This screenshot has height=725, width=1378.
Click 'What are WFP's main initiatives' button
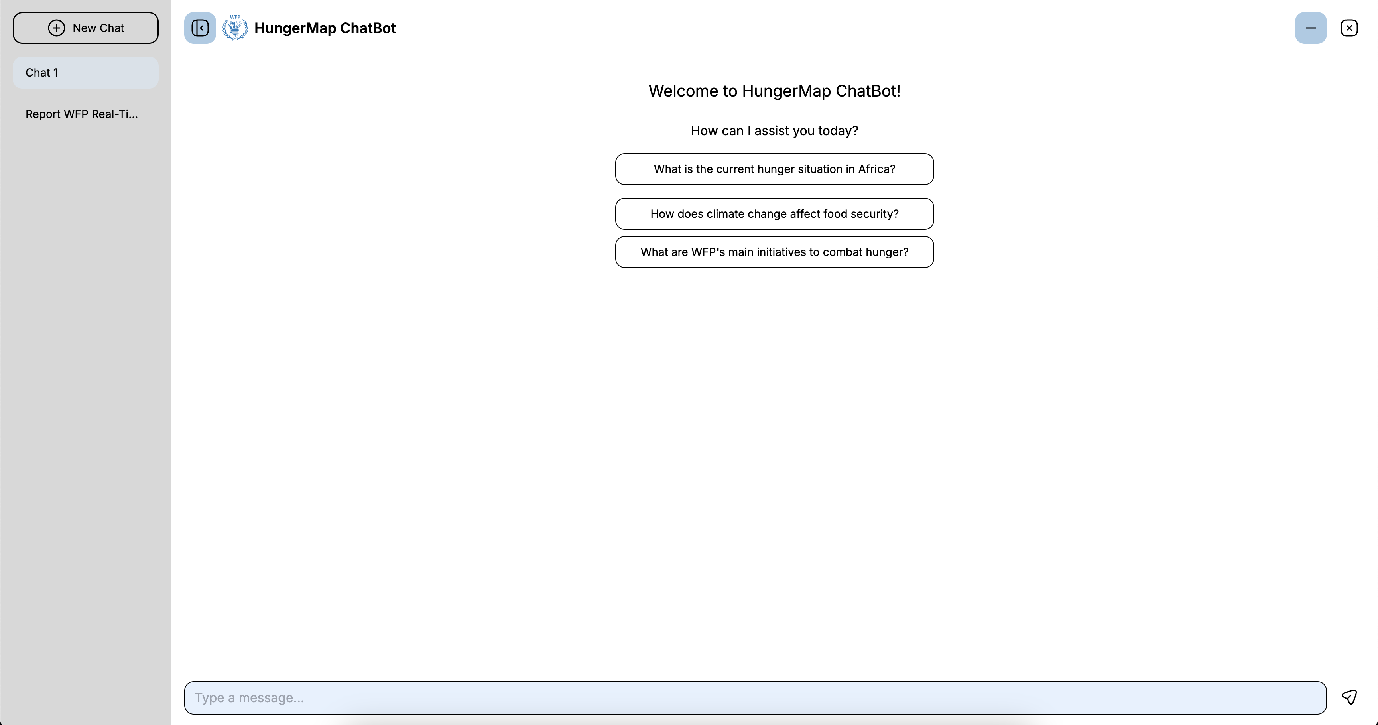(774, 251)
